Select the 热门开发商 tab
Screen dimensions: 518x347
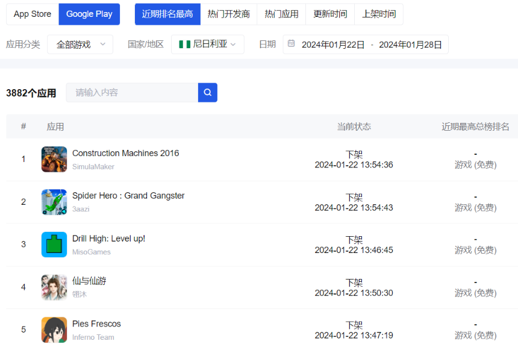pos(229,14)
